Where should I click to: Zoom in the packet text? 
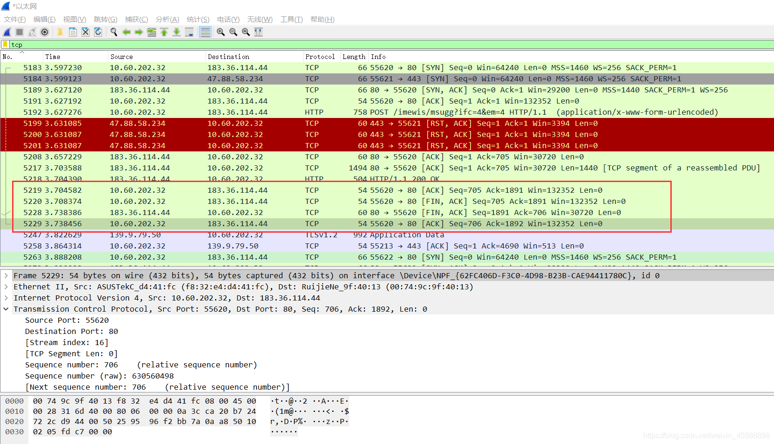tap(221, 32)
